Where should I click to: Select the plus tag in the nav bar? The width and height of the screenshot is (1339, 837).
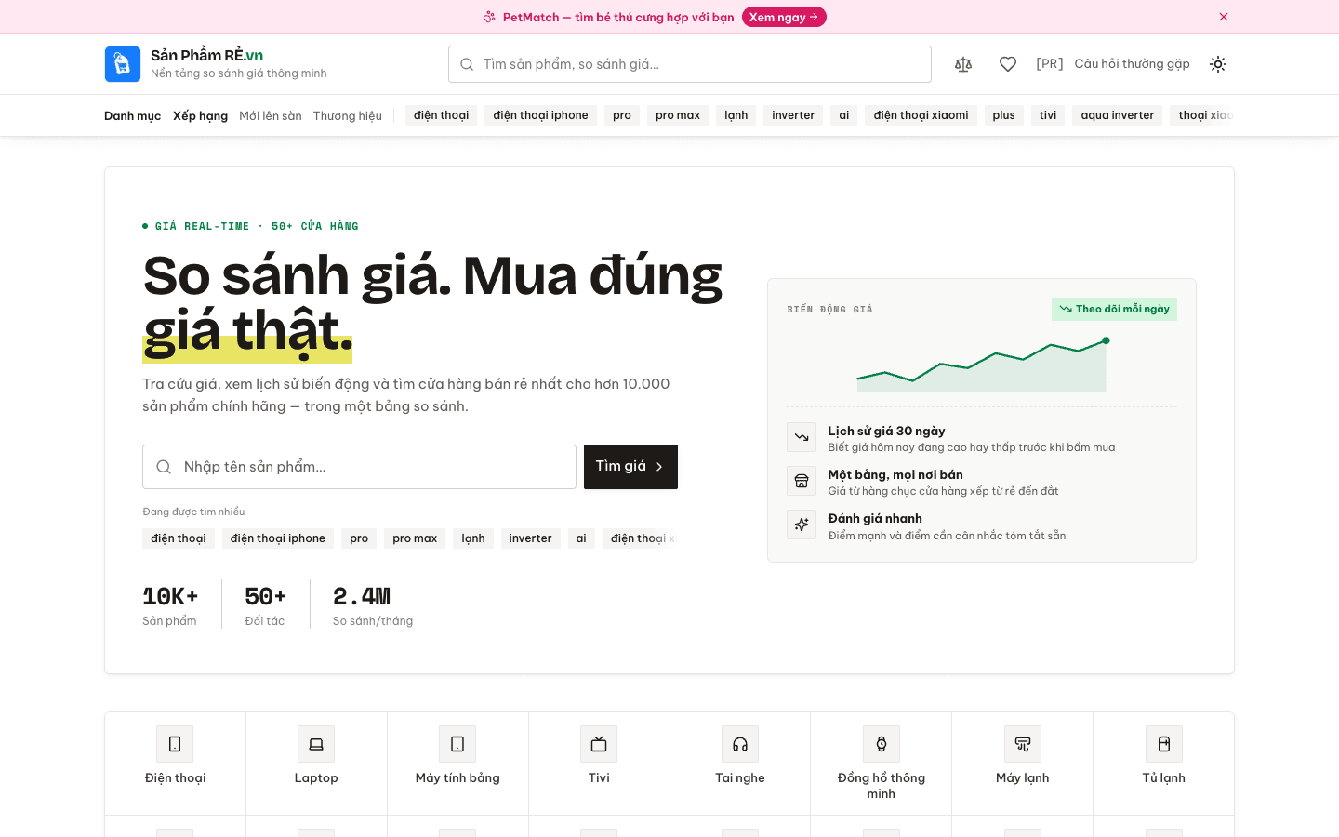pyautogui.click(x=1003, y=115)
